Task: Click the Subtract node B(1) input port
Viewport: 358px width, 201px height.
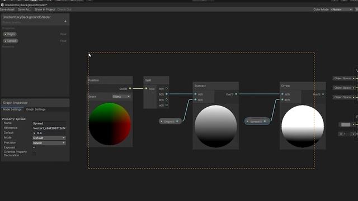Action: click(x=195, y=99)
